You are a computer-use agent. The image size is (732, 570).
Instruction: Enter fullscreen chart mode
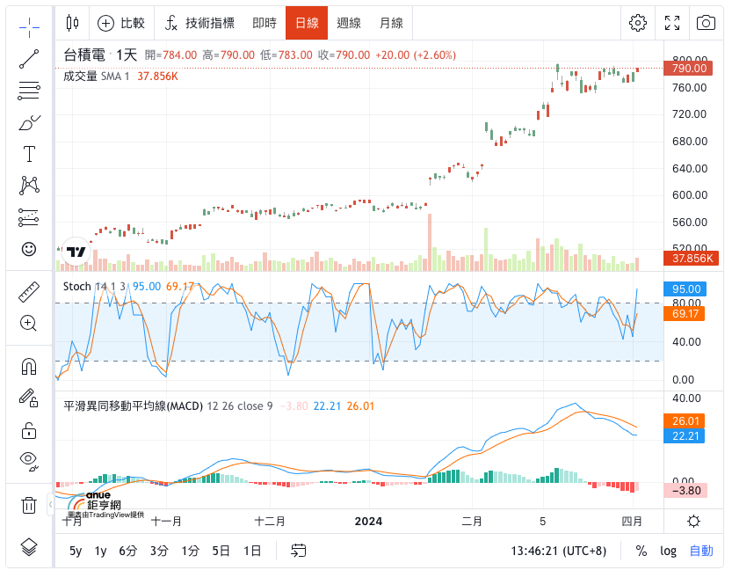[x=671, y=23]
